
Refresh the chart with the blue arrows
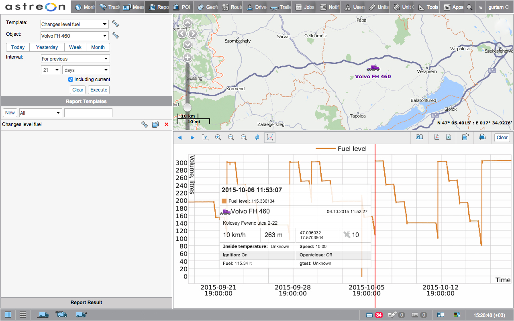click(257, 137)
